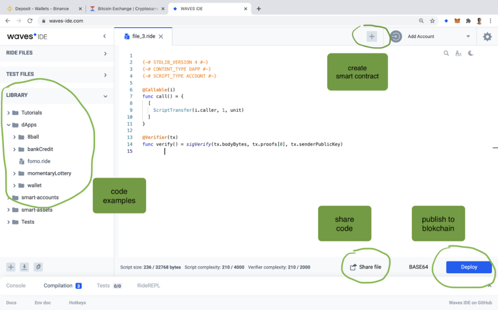Open the Waves Keeper extension icon
Viewport: 498px width, 310px height.
[x=446, y=21]
